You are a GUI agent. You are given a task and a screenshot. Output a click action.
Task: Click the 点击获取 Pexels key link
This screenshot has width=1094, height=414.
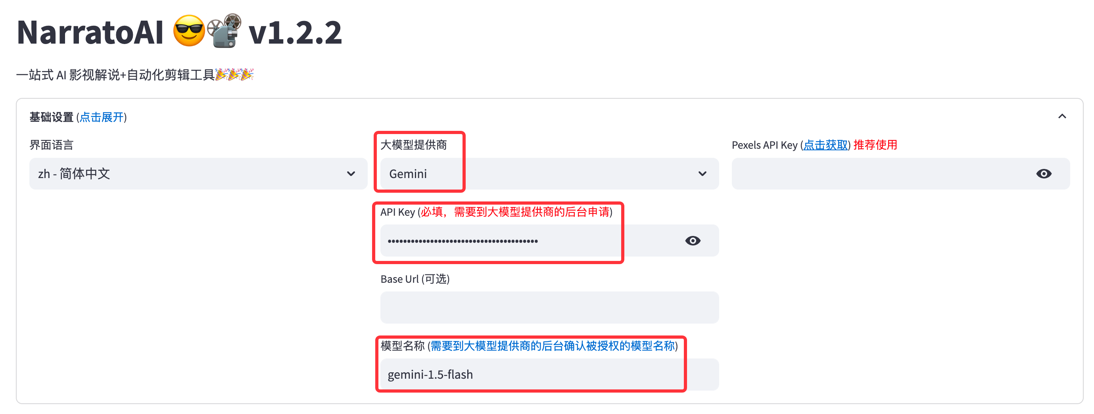coord(825,145)
